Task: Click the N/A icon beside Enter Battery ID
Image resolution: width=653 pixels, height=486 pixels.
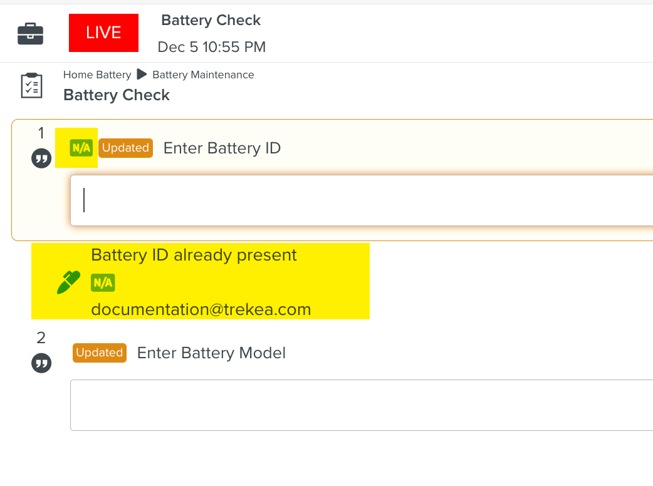Action: click(81, 148)
